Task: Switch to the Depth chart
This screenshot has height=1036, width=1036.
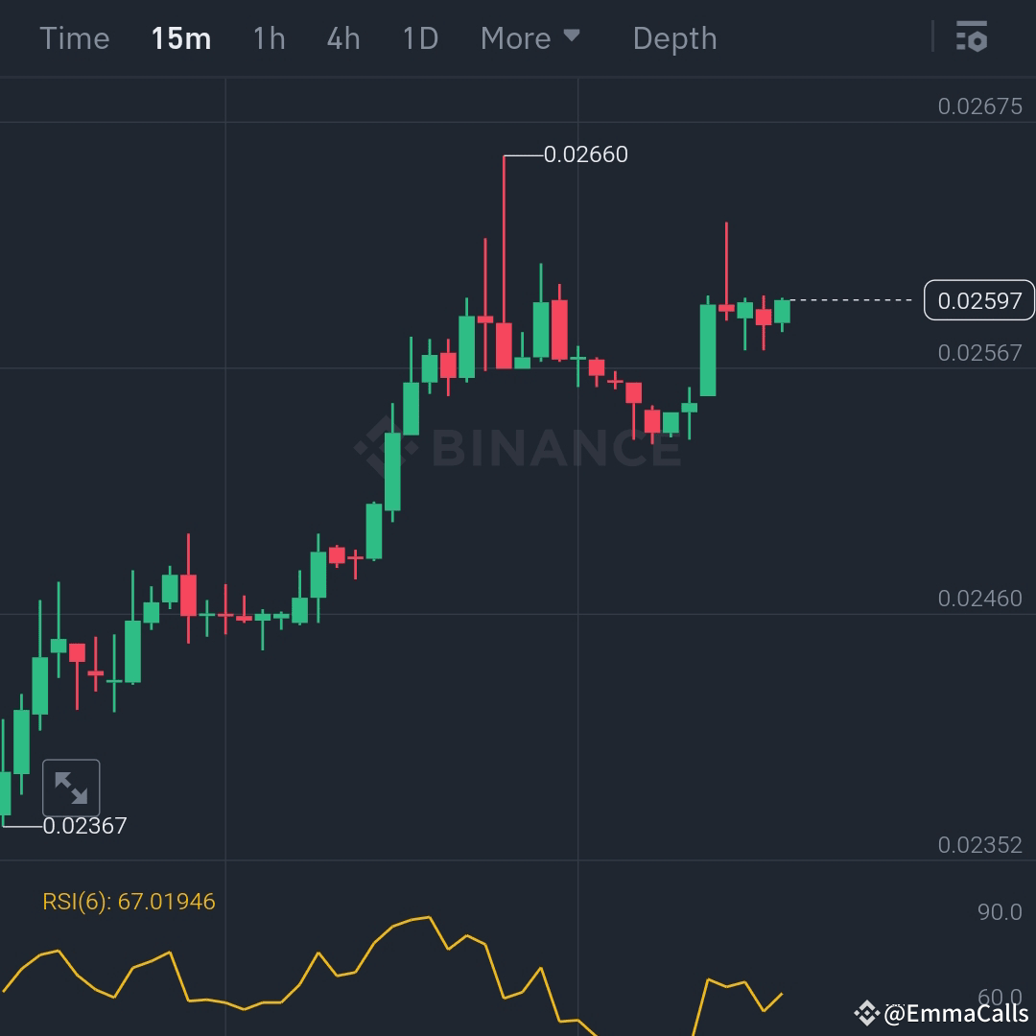Action: click(x=674, y=38)
